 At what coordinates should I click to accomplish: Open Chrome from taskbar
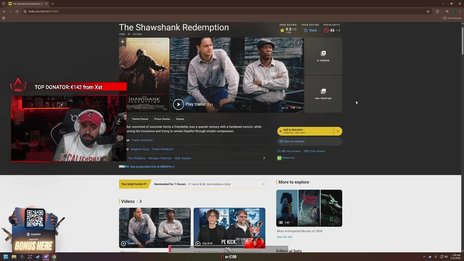[54, 257]
